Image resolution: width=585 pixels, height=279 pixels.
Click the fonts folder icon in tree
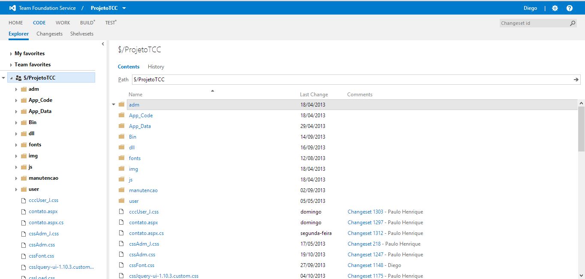(24, 145)
